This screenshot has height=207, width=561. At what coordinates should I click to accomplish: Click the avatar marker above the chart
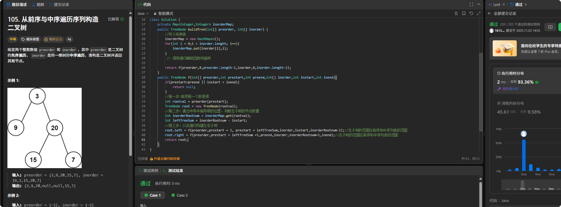point(524,134)
